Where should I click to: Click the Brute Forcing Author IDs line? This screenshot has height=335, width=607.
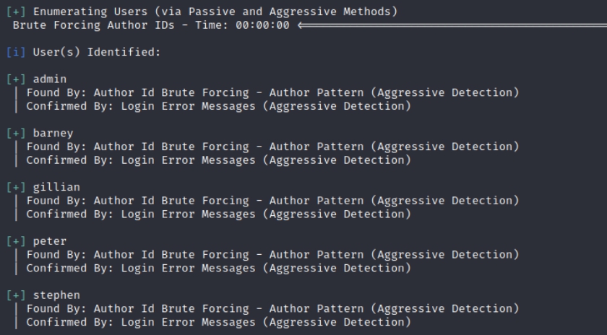pyautogui.click(x=151, y=25)
